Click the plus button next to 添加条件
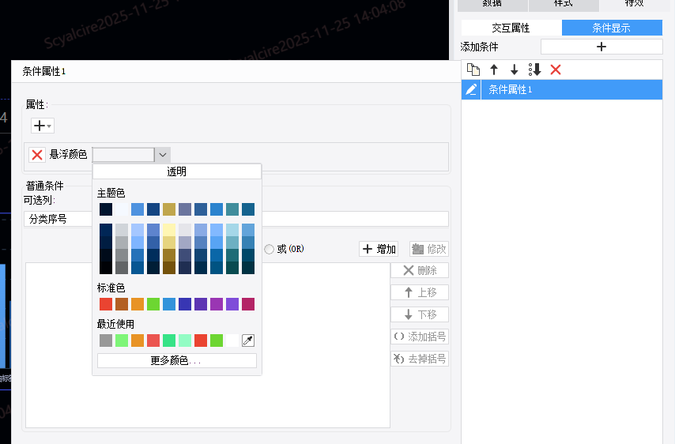This screenshot has width=675, height=444. click(601, 47)
